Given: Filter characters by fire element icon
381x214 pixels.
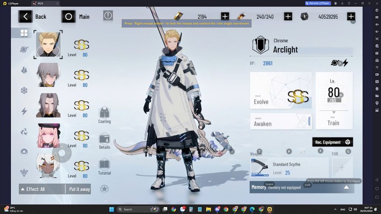Looking at the screenshot, I should click(x=24, y=70).
